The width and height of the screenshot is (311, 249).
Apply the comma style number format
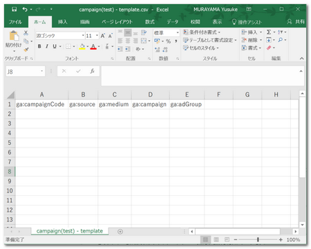[x=176, y=41]
